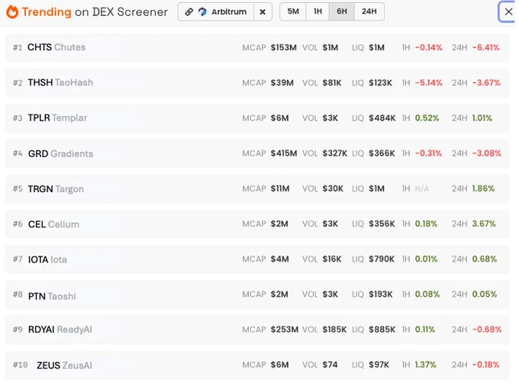The image size is (519, 386).
Task: Open the #1 CHTS Chutes row
Action: 257,47
